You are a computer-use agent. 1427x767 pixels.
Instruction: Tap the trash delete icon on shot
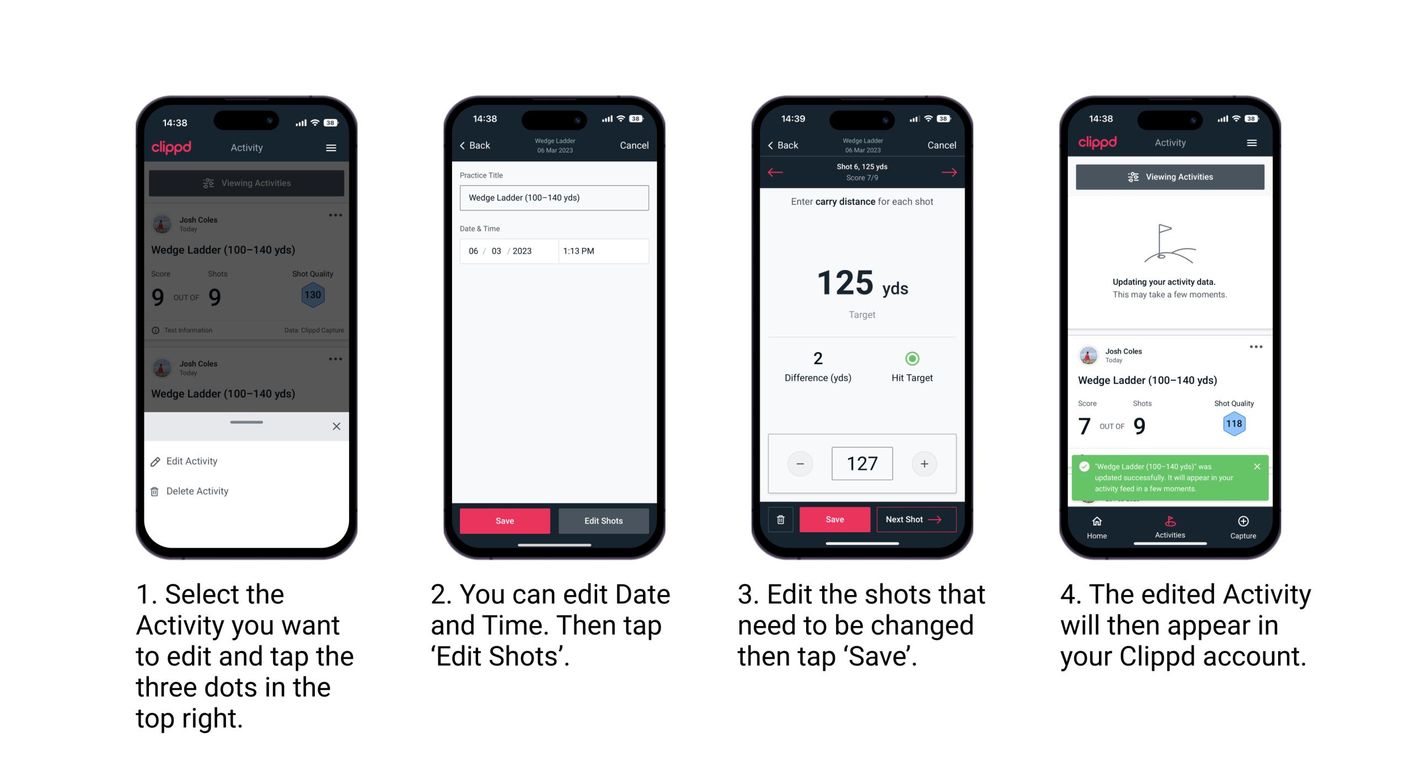click(781, 518)
